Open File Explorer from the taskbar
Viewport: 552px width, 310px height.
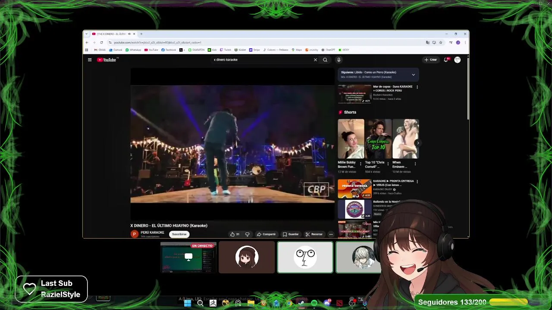pos(251,303)
